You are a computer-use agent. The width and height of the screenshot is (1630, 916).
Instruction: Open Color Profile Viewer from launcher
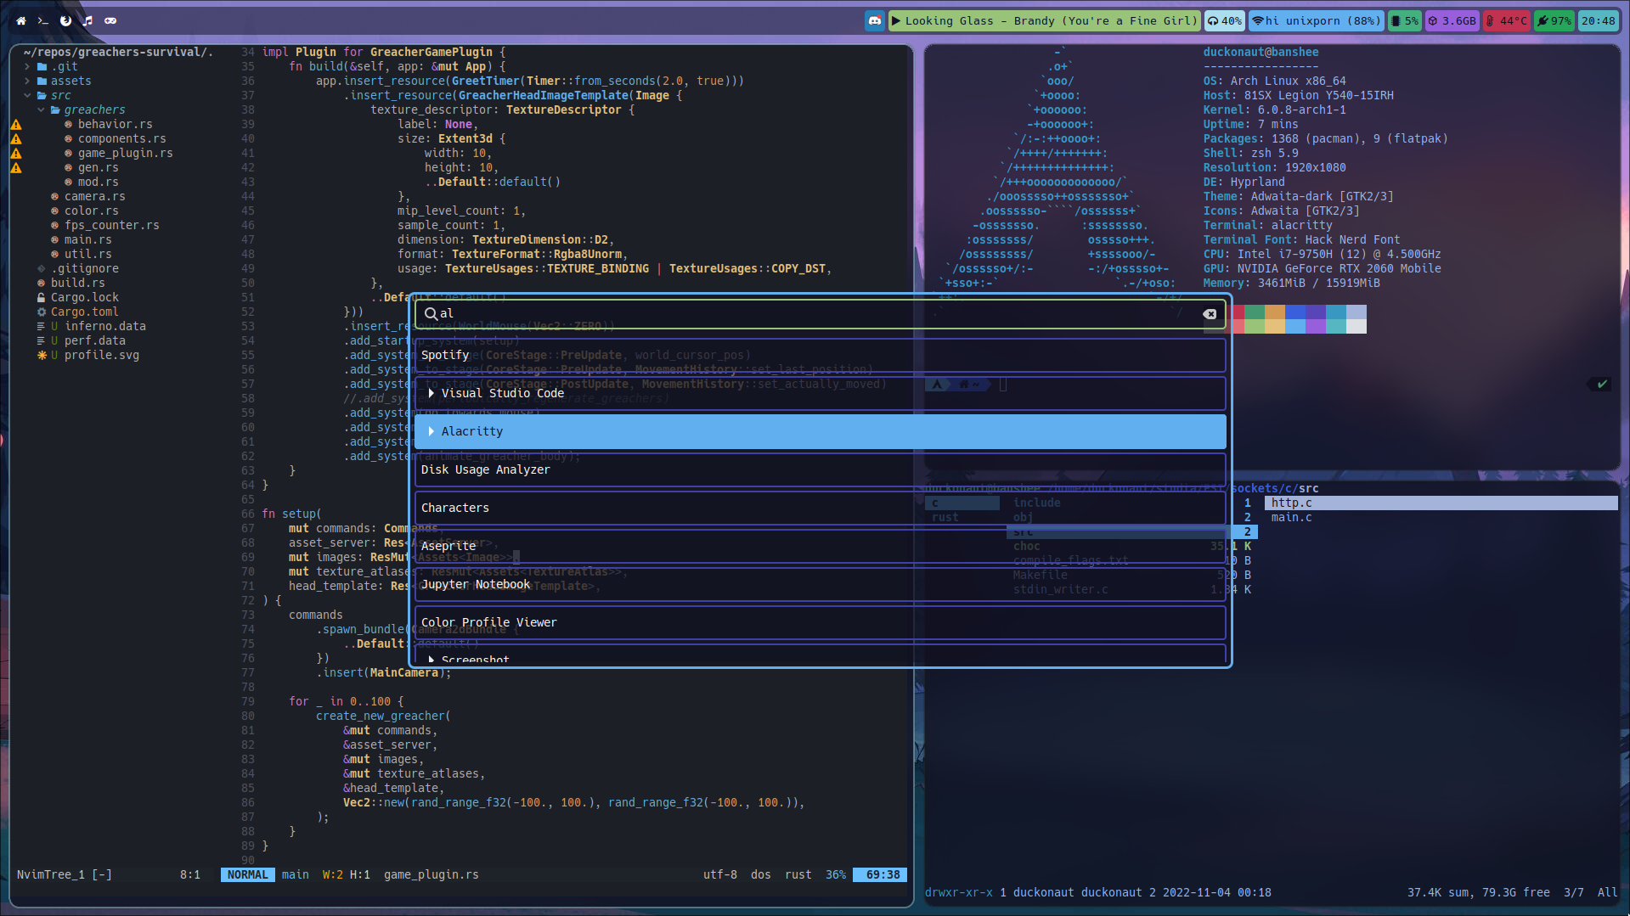pyautogui.click(x=821, y=622)
